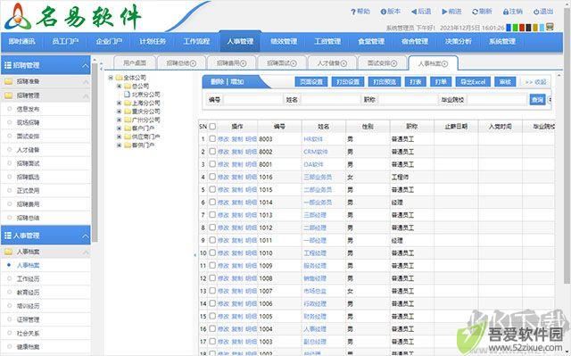The height and width of the screenshot is (356, 571).
Task: Expand the 供应商门户 tree node
Action: point(119,137)
